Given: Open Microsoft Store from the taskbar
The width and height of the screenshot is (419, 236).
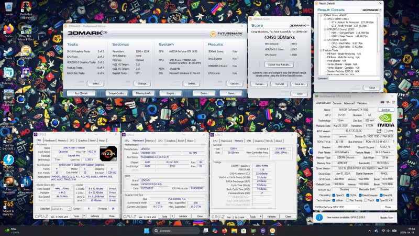Looking at the screenshot, I should coord(244,231).
